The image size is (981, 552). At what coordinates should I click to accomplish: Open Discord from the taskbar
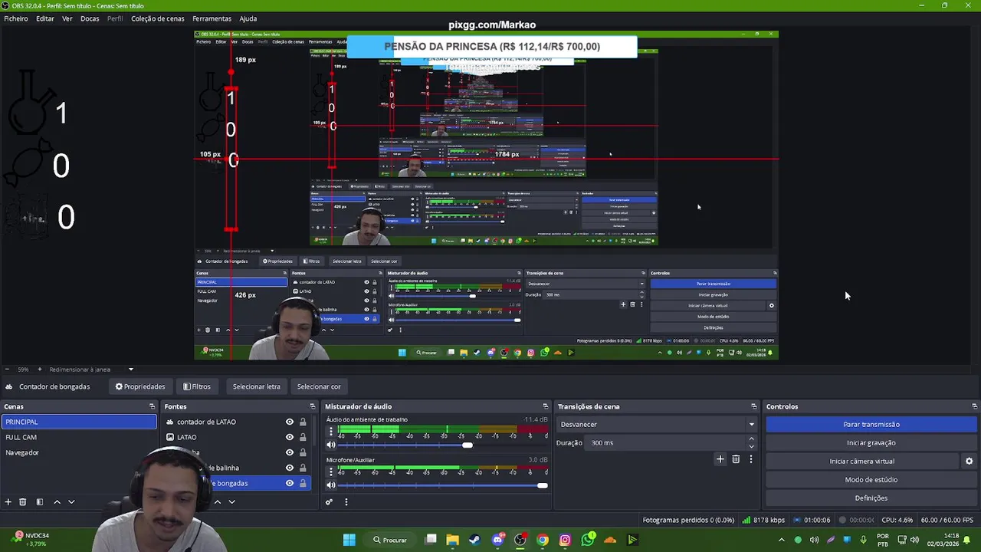[497, 540]
